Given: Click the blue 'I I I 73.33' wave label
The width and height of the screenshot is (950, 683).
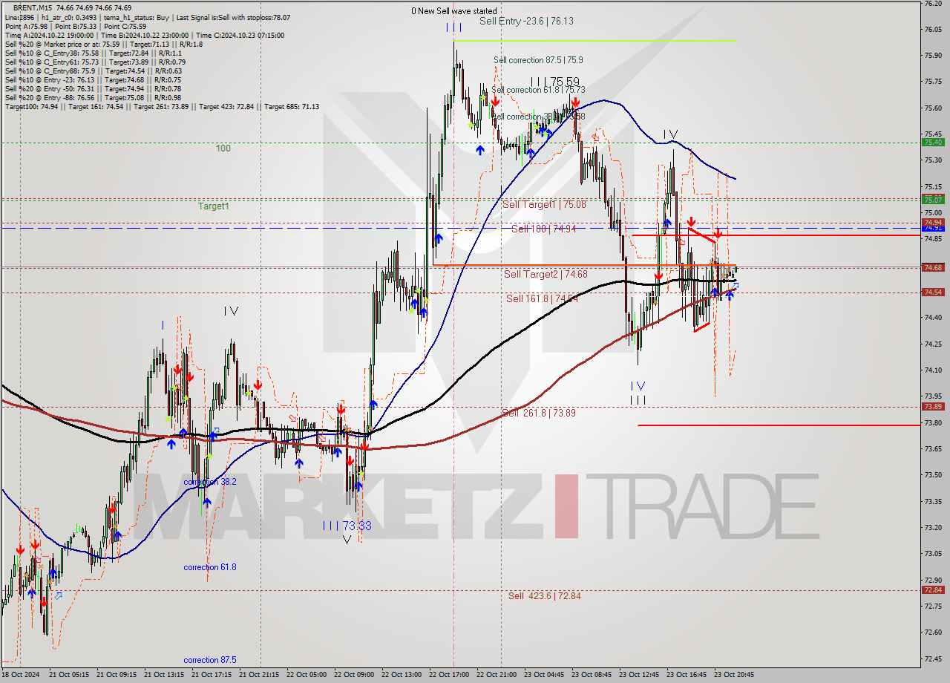Looking at the screenshot, I should pyautogui.click(x=347, y=526).
